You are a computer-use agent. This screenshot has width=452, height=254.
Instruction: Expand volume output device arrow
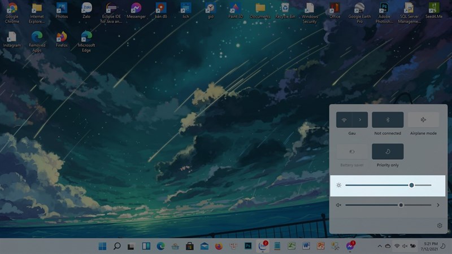click(438, 205)
